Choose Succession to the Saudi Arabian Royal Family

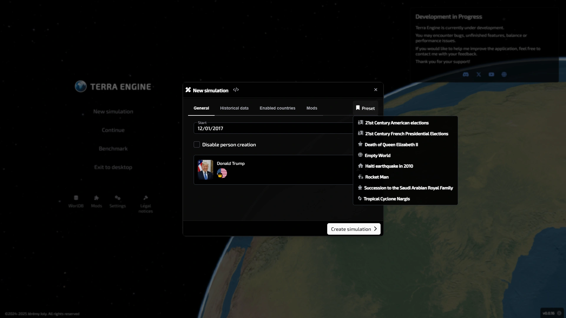405,188
